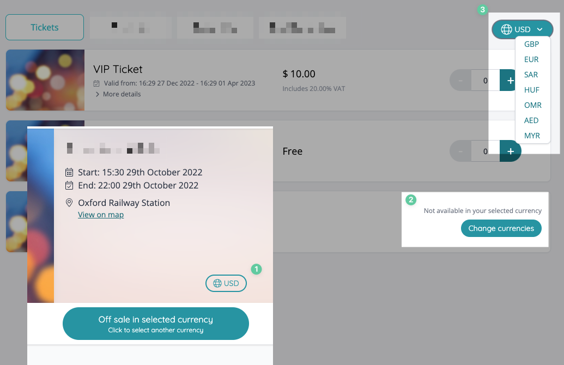Select MYR from the currency list
Image resolution: width=564 pixels, height=365 pixels.
[x=531, y=135]
